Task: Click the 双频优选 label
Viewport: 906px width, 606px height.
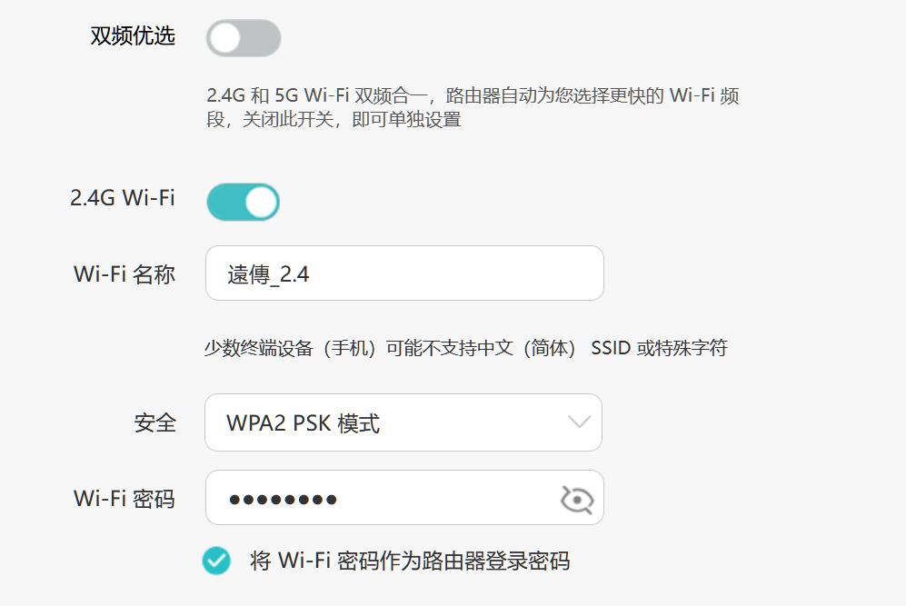Action: click(x=133, y=36)
